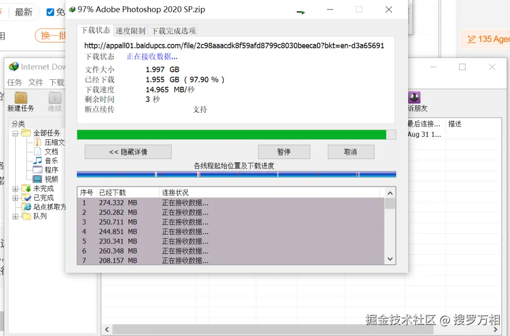Screen dimensions: 510x336
Task: Click the All Tasks (全部任务) folder icon
Action: (x=26, y=133)
